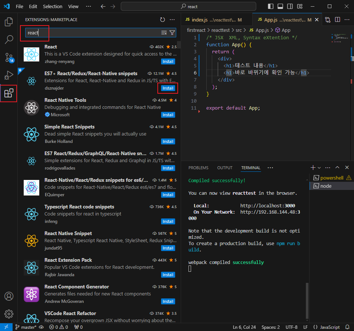Select the node terminal instance

pos(332,186)
